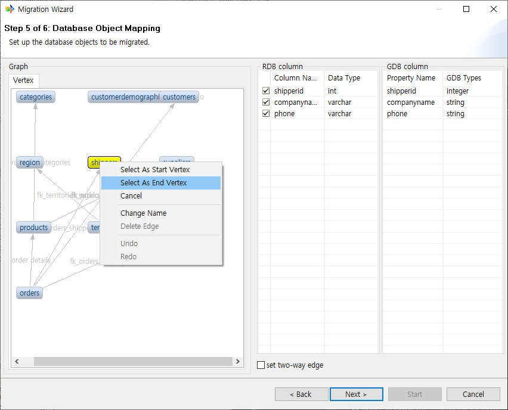Viewport: 508px width, 410px height.
Task: Click Change Name in context menu
Action: [x=143, y=213]
